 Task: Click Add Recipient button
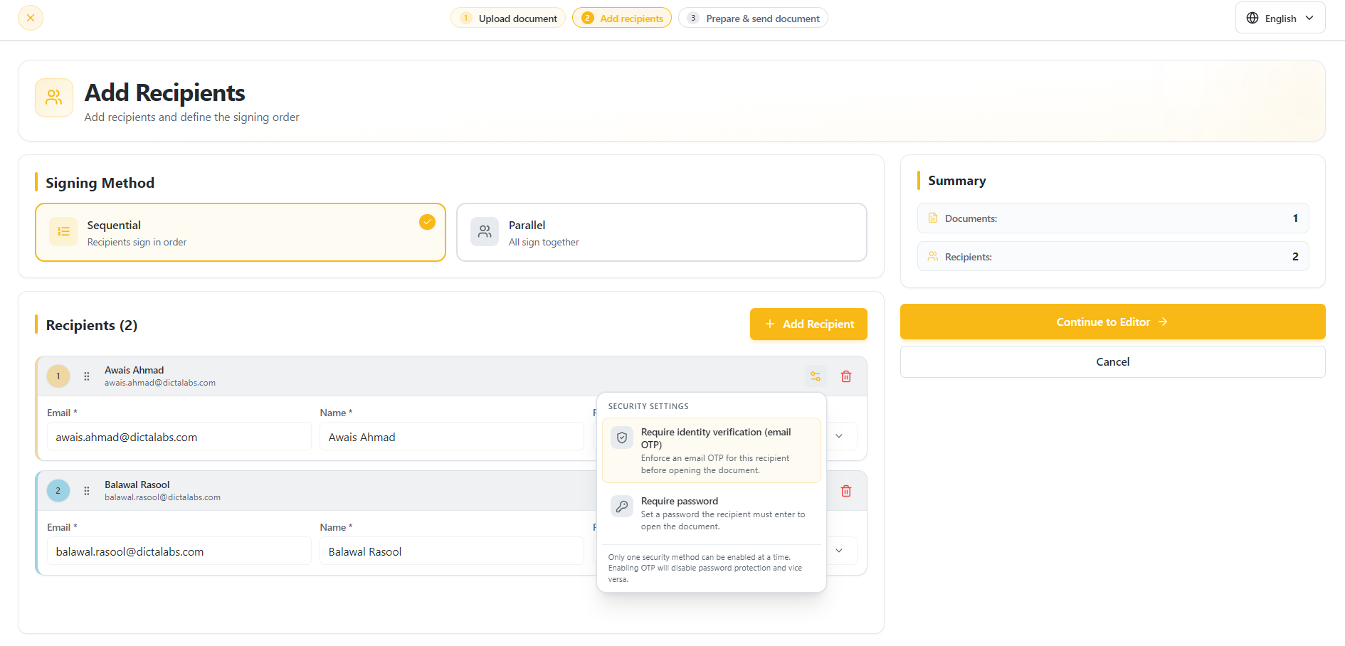click(808, 324)
